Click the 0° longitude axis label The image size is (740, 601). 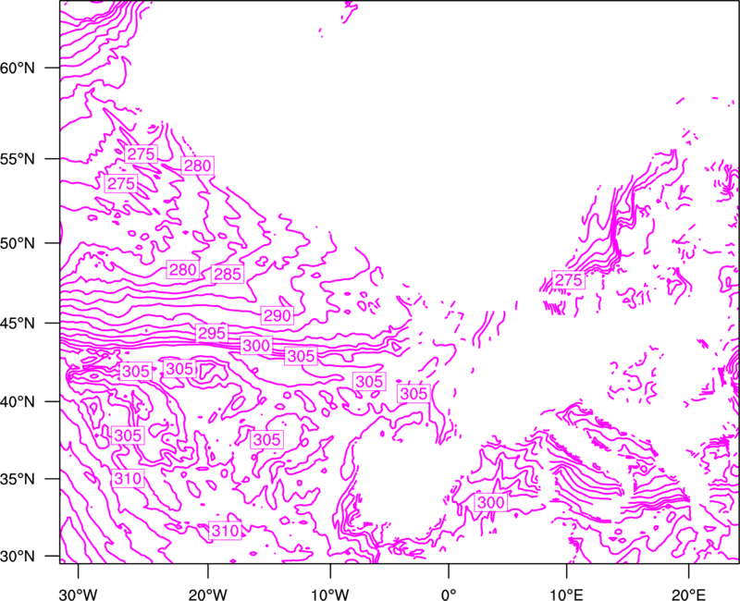pyautogui.click(x=449, y=595)
